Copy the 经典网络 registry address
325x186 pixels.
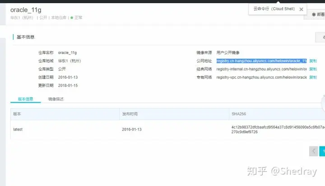313,69
